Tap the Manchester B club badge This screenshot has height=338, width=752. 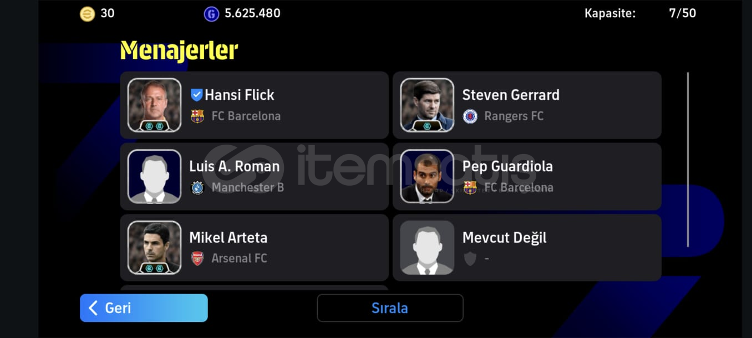tap(197, 187)
